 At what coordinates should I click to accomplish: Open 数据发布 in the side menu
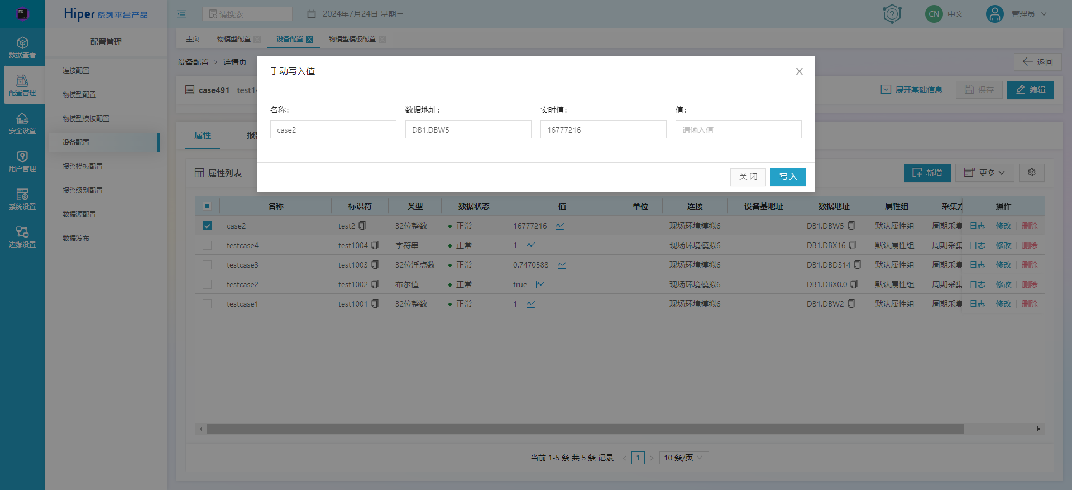coord(76,239)
